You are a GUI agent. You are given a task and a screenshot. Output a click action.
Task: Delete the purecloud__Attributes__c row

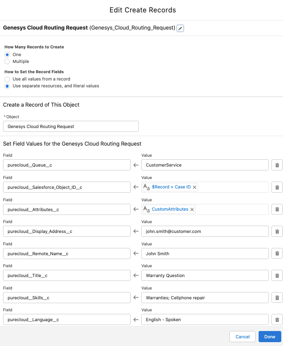click(x=277, y=209)
